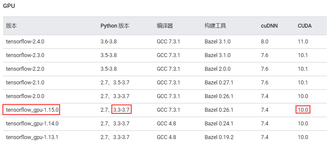Click GCC 7.3.1 in tensorflow-2.3.0 row
This screenshot has width=335, height=143.
pyautogui.click(x=168, y=55)
